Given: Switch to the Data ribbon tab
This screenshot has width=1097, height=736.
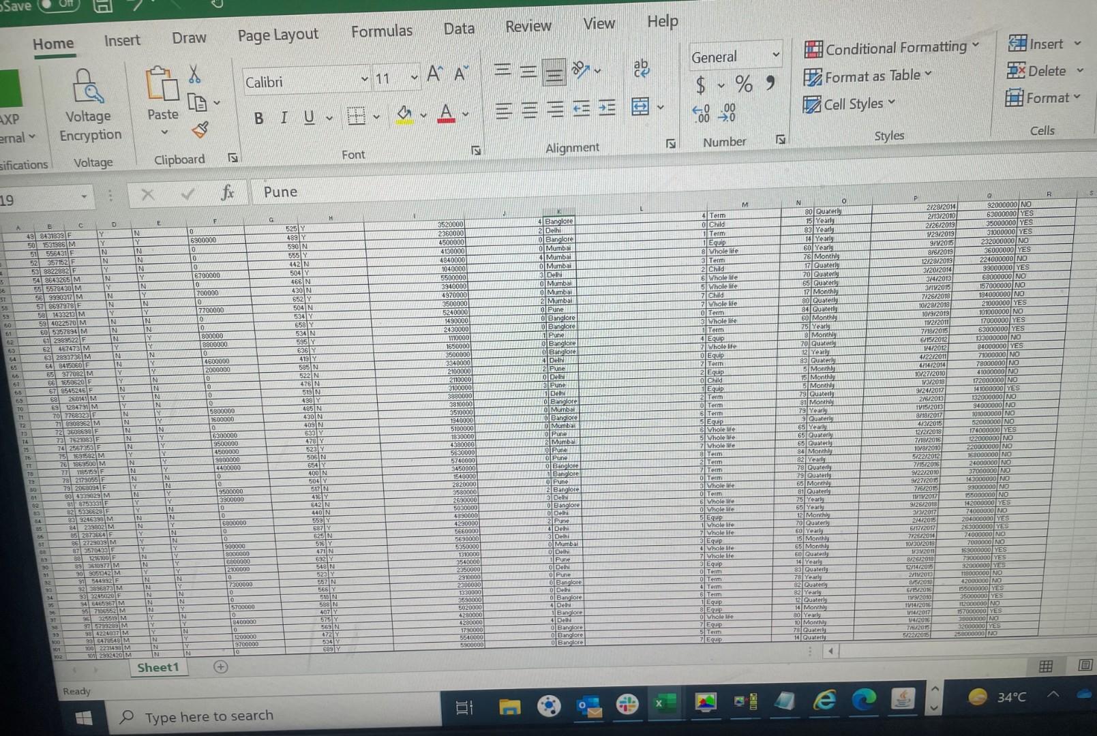Looking at the screenshot, I should click(x=458, y=28).
